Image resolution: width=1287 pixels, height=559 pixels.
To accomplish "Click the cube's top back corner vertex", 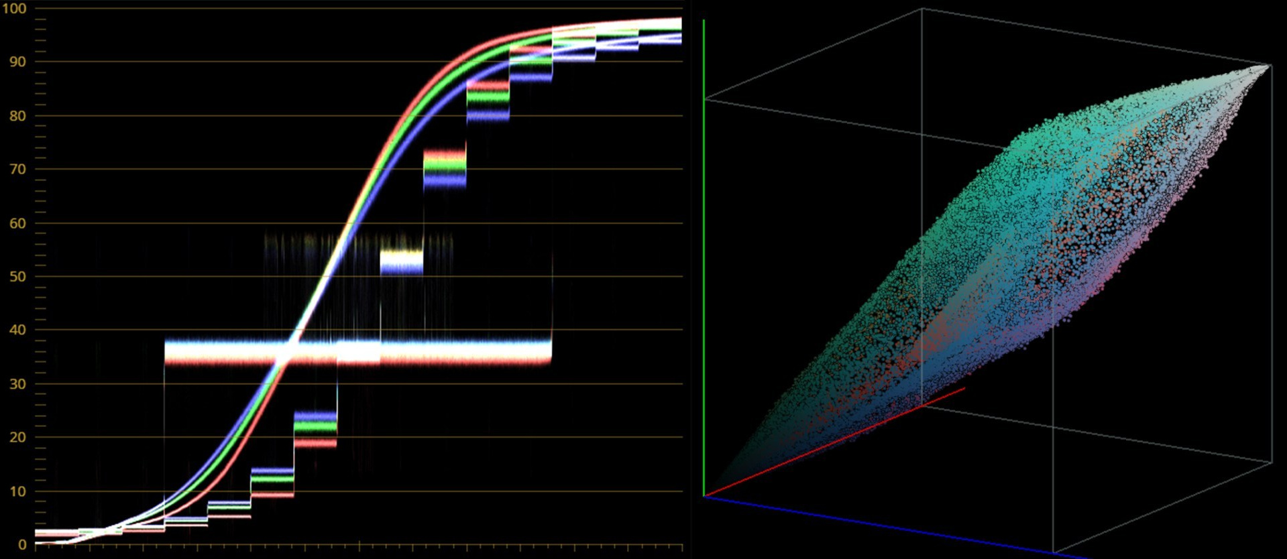I will click(921, 9).
